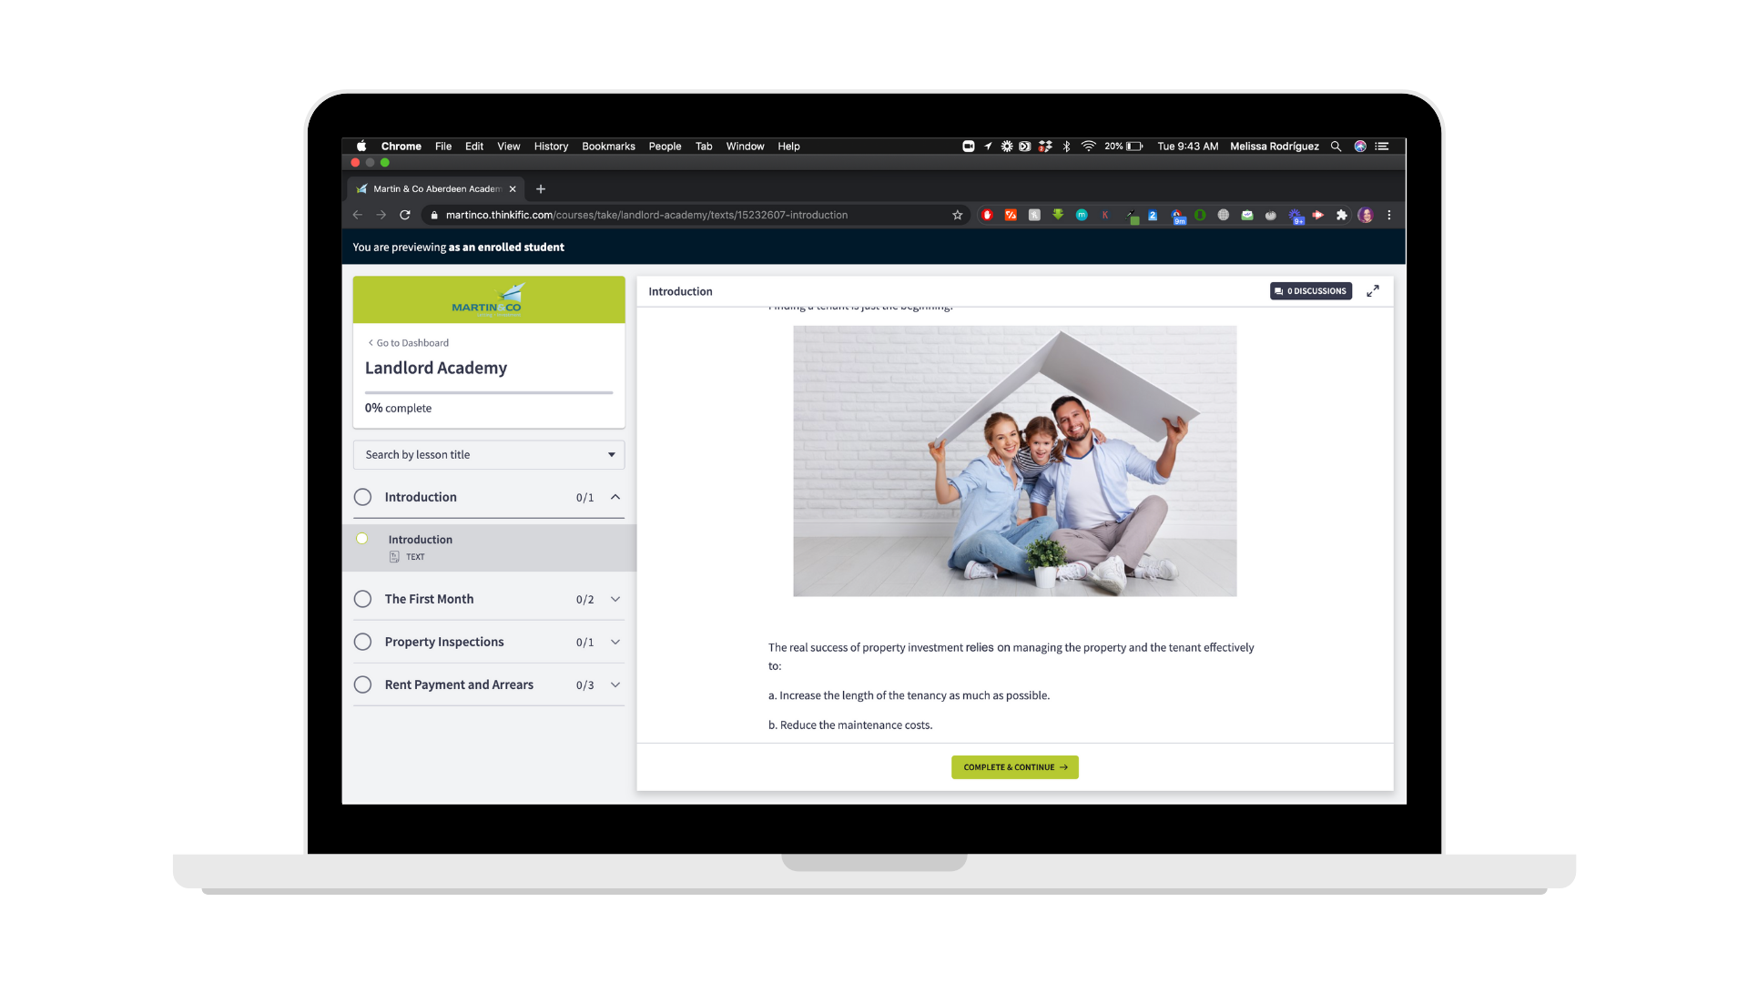1748x983 pixels.
Task: Open a new browser tab
Action: pyautogui.click(x=541, y=189)
